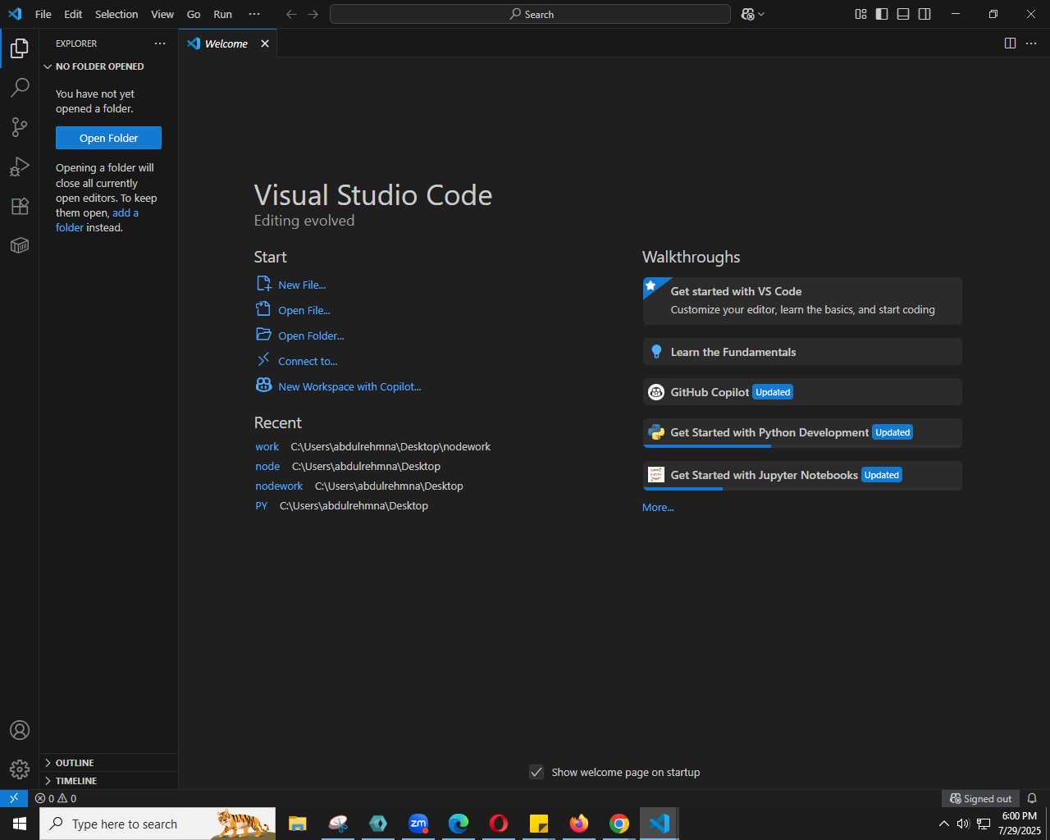Open the Selection menu

(x=116, y=14)
